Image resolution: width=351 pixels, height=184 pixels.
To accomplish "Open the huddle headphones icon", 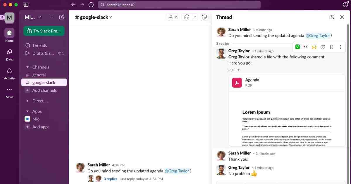I will pyautogui.click(x=187, y=17).
